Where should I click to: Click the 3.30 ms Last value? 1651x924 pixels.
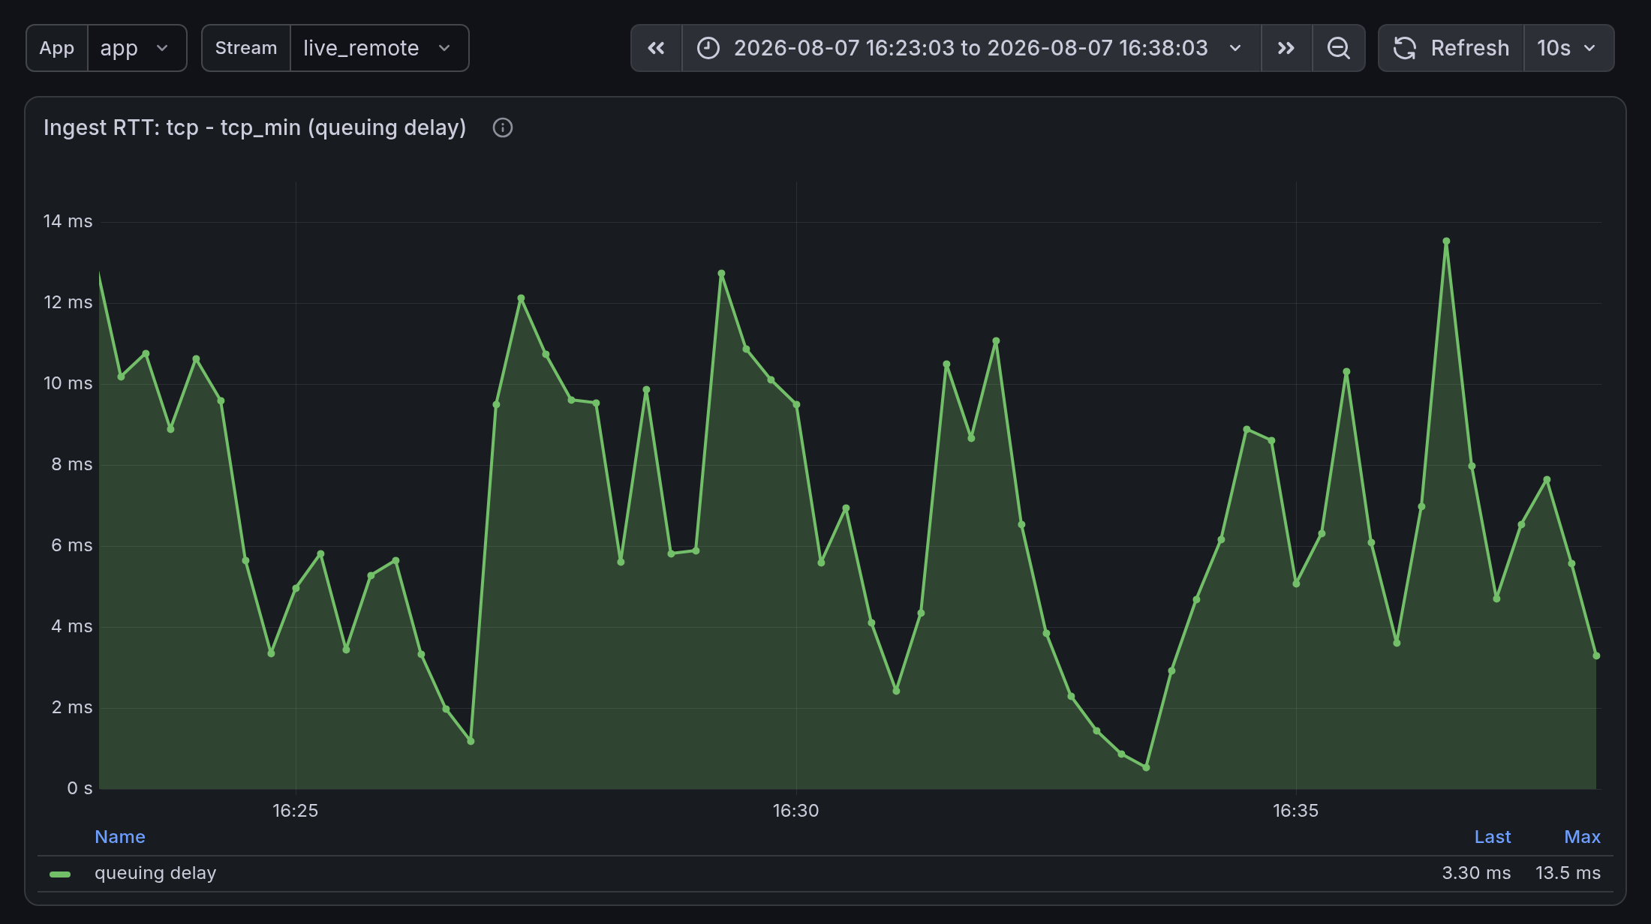coord(1476,873)
